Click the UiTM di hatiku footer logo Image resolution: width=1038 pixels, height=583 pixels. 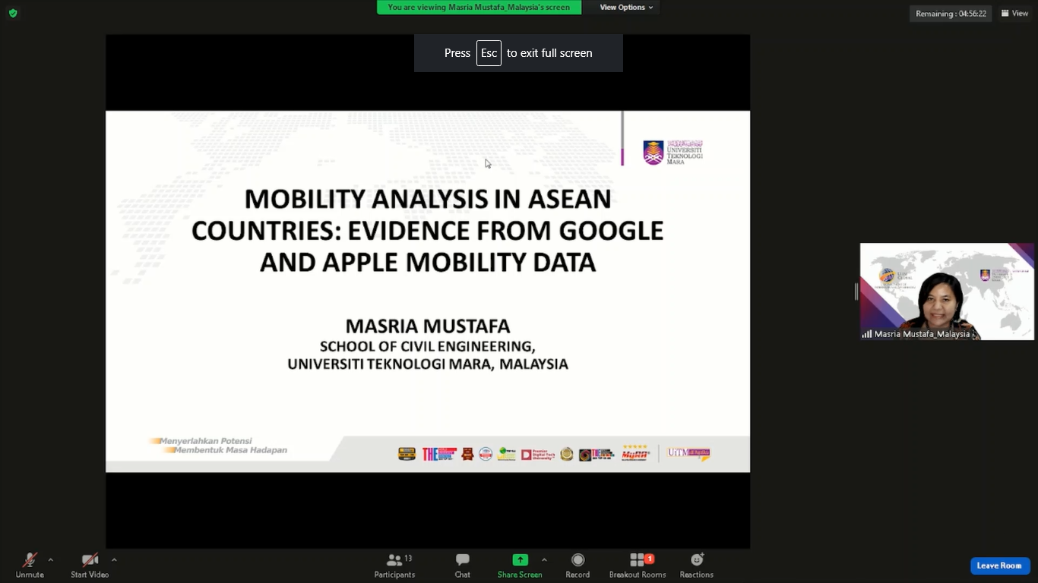tap(688, 453)
